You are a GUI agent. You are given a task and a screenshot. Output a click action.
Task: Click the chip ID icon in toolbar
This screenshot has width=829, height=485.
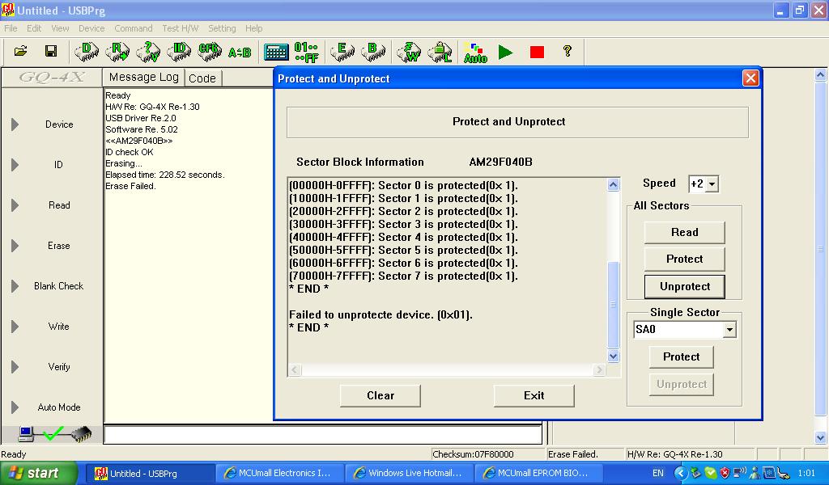pyautogui.click(x=179, y=51)
